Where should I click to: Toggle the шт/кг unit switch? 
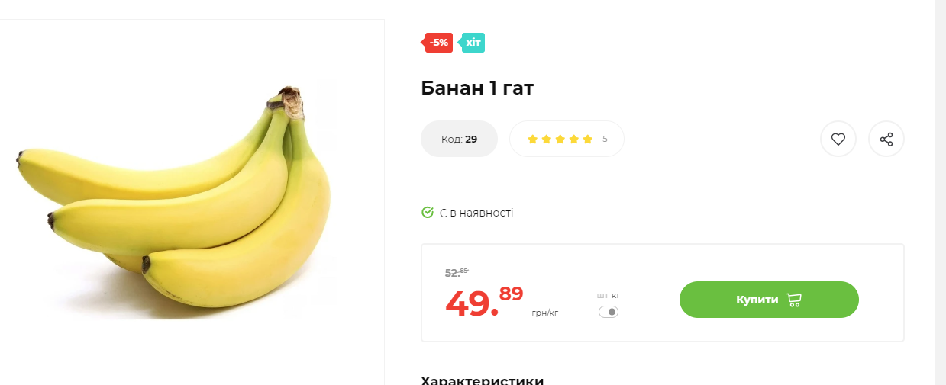tap(609, 312)
